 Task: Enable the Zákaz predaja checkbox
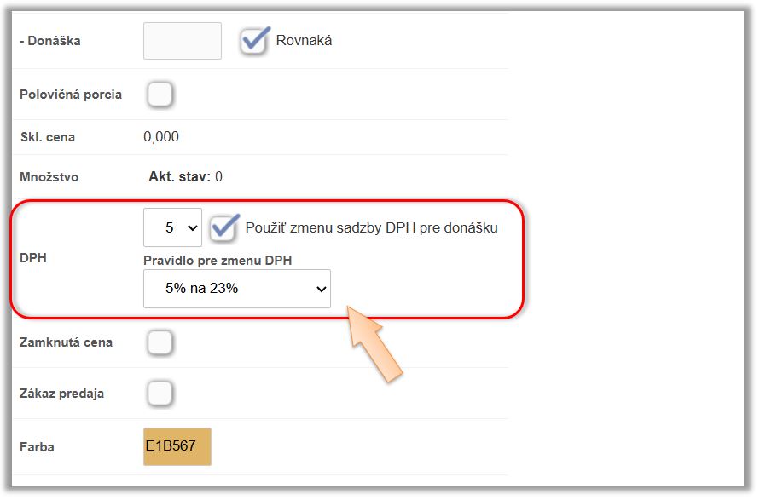(x=160, y=394)
